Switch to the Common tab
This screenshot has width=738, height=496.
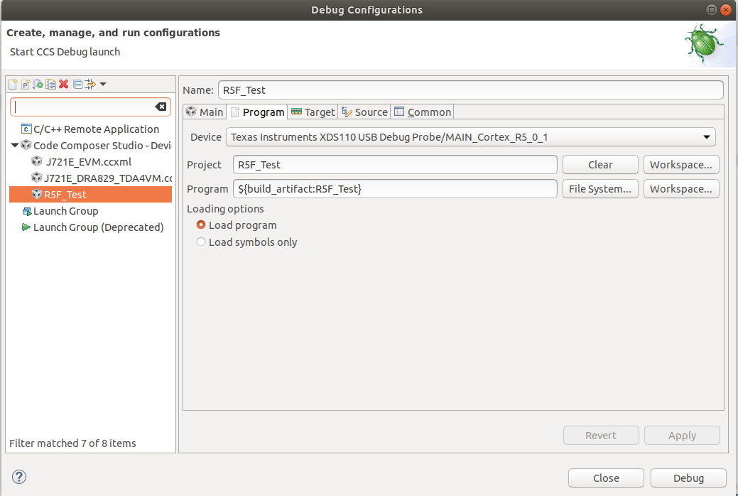423,112
